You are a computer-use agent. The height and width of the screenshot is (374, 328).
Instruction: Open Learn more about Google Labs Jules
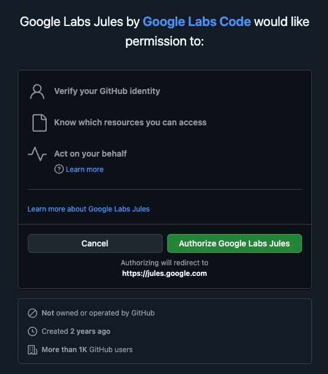(x=89, y=209)
